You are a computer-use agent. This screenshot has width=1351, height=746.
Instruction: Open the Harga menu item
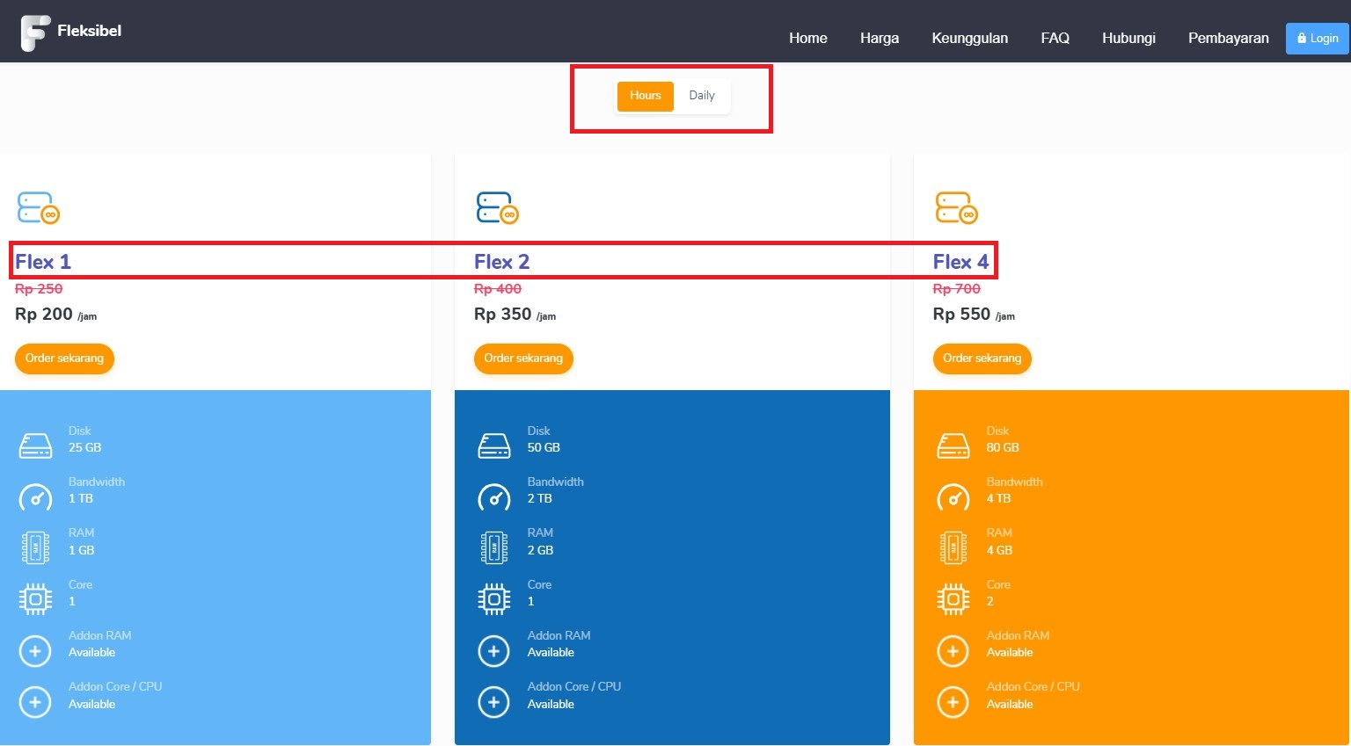coord(879,38)
